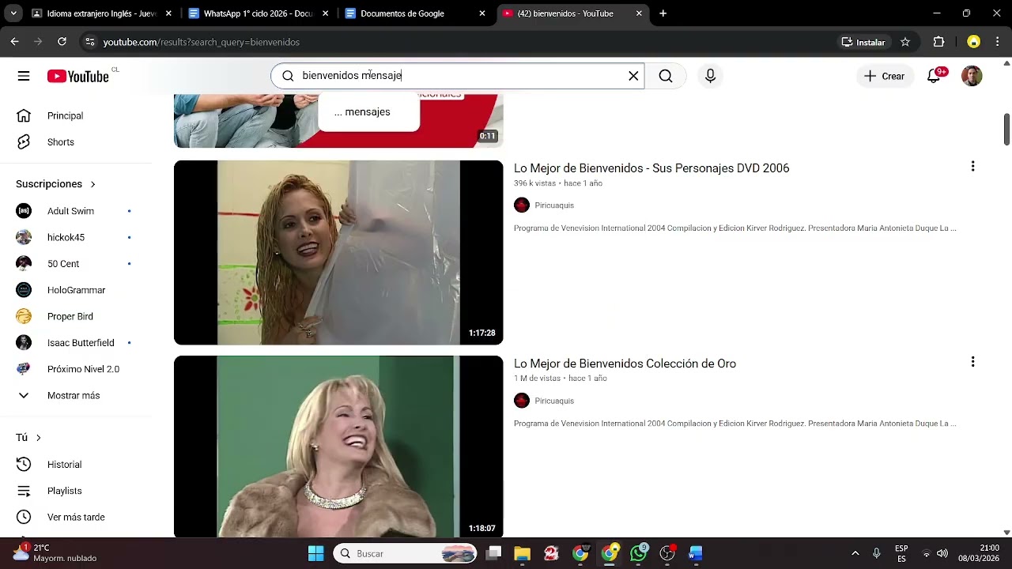Start voice search with microphone icon
This screenshot has width=1012, height=569.
(710, 76)
